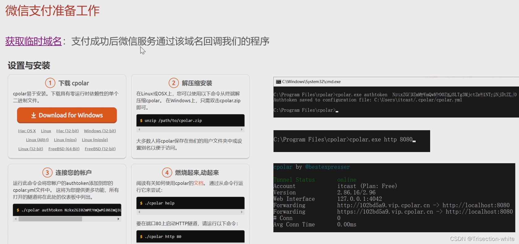Open the Linux (ARM) download link

(37, 140)
